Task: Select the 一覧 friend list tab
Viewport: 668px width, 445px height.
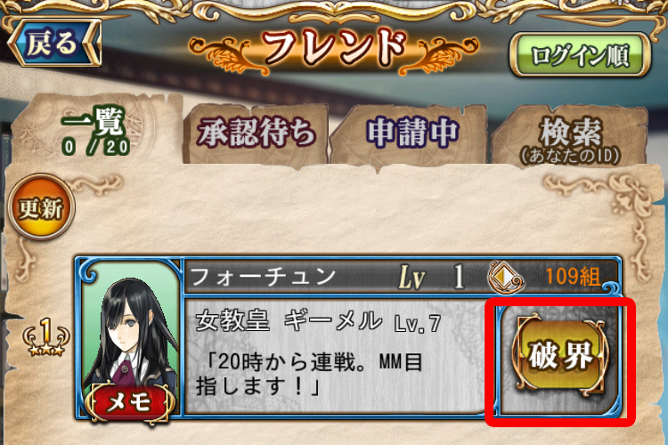Action: [x=96, y=129]
